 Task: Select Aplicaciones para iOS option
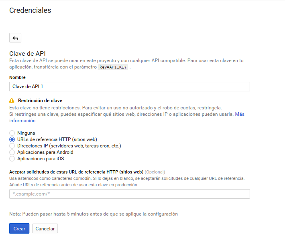coord(12,159)
